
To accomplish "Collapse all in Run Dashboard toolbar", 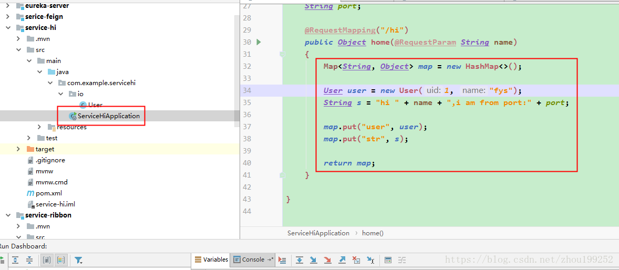I will 29,259.
